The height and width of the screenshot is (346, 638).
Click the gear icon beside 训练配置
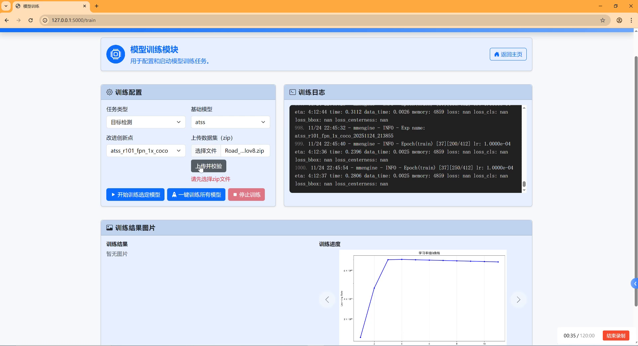pos(109,92)
